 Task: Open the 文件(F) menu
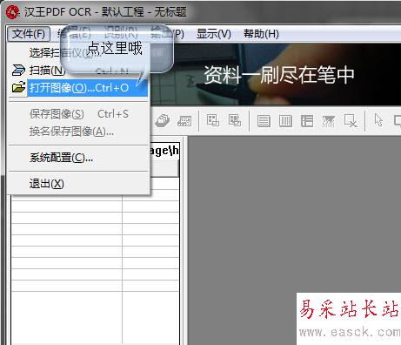point(29,34)
